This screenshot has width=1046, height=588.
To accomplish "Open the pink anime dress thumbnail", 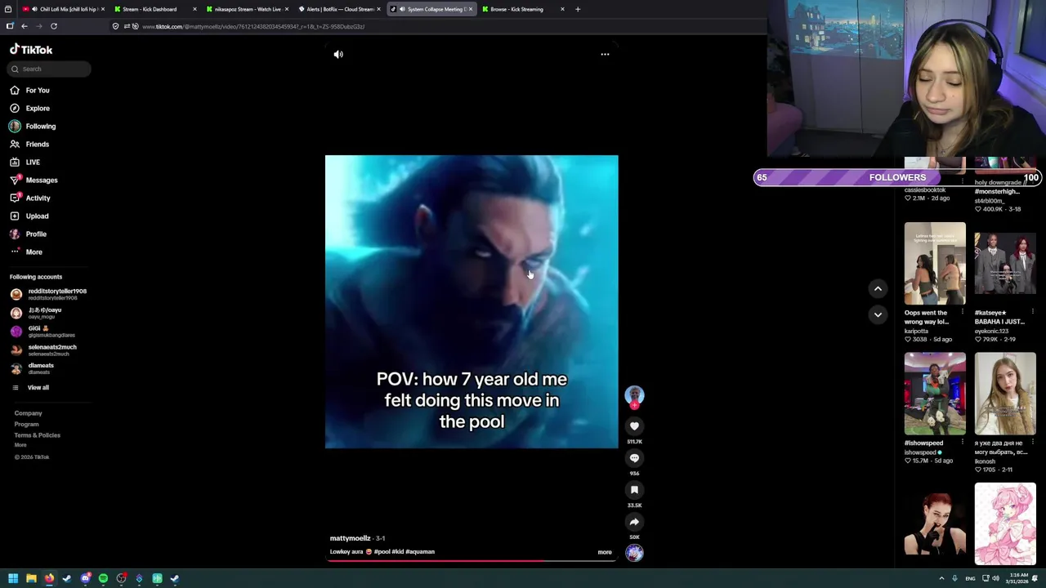I will (x=1005, y=523).
